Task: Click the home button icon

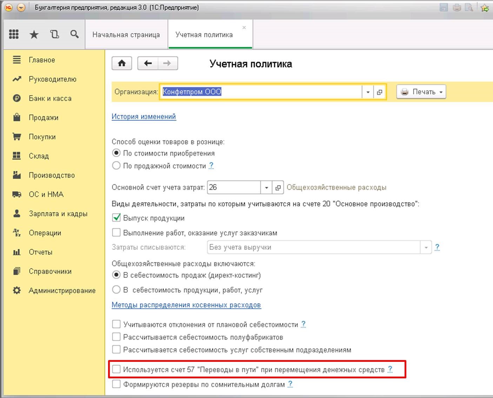Action: click(x=122, y=64)
